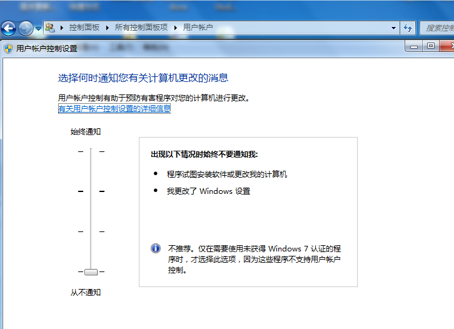Focus the 搜索控制面板 search field

[437, 28]
